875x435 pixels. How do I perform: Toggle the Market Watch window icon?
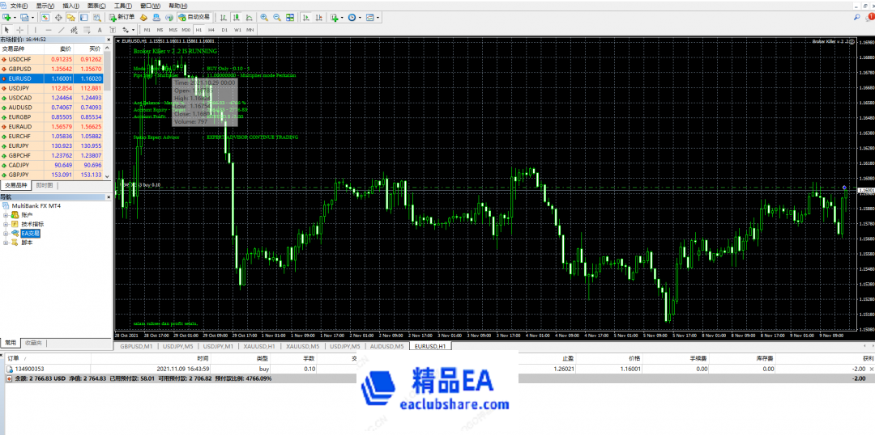coord(45,17)
